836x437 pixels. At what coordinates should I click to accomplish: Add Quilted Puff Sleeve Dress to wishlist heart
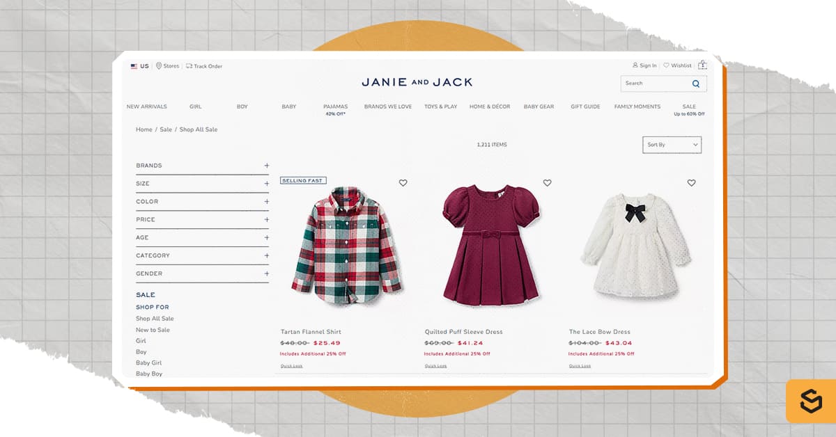(547, 183)
